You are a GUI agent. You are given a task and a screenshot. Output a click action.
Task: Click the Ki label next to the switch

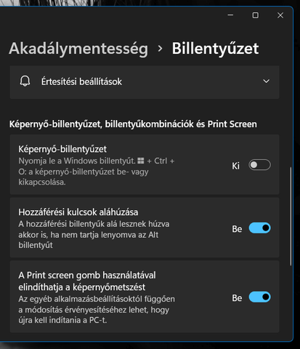(x=235, y=166)
